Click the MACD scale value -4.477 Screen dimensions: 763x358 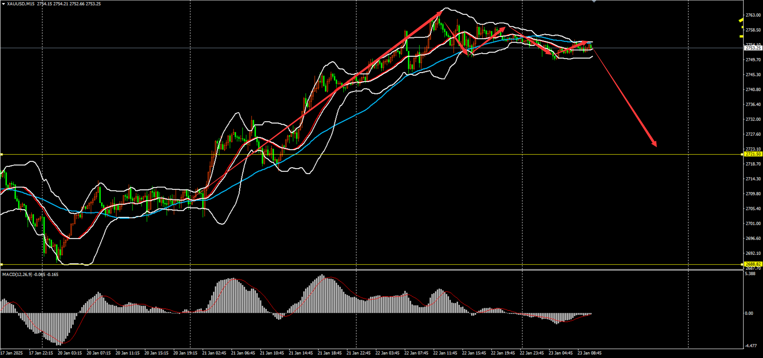[x=751, y=346]
